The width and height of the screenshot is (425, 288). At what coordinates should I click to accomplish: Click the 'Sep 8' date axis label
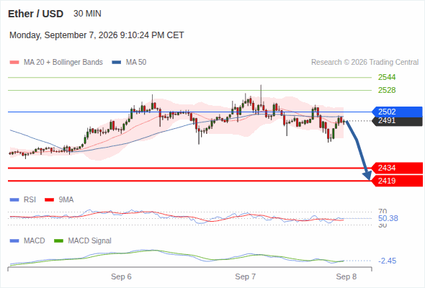(x=346, y=276)
